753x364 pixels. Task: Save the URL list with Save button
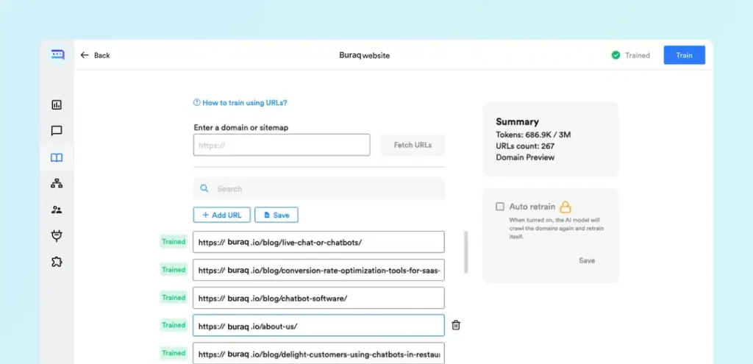point(276,215)
